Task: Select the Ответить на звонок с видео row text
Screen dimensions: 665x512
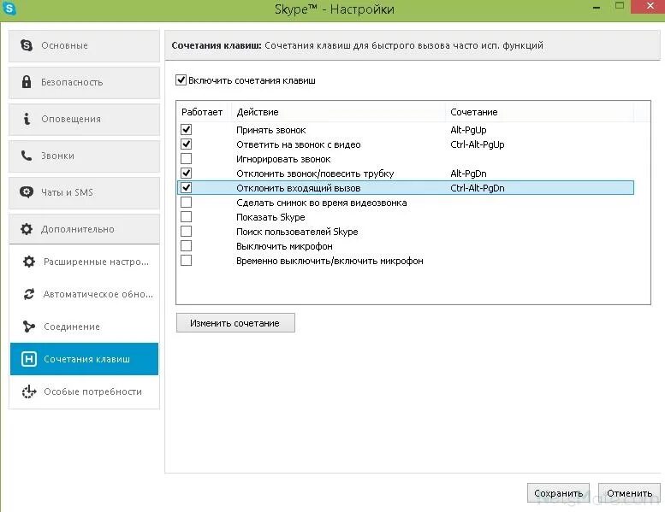Action: coord(299,144)
